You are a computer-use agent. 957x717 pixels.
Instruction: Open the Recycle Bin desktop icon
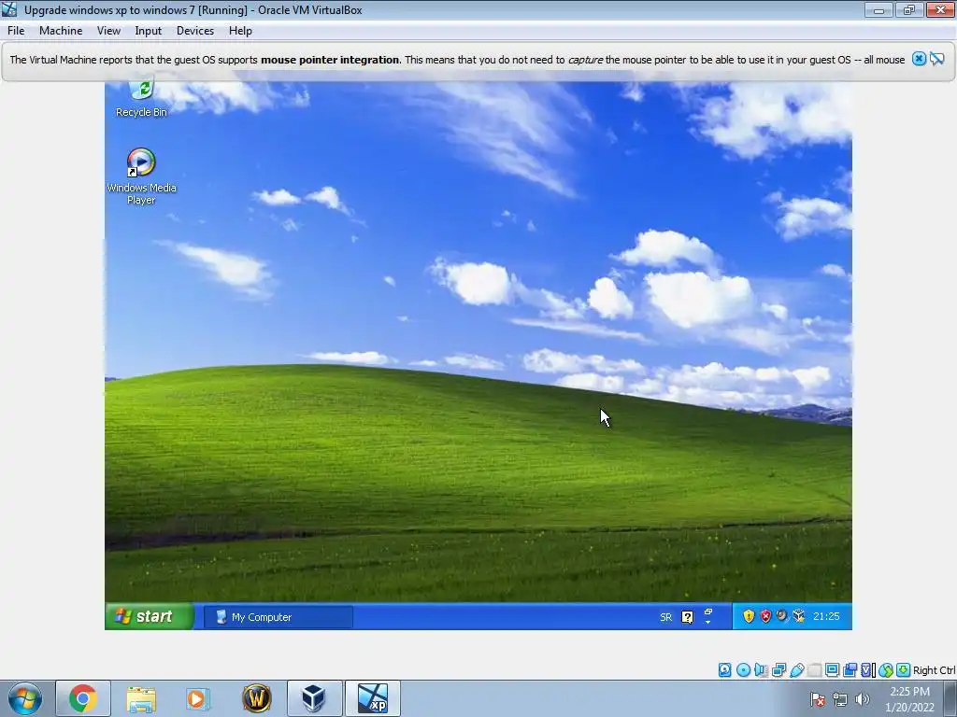tap(142, 97)
